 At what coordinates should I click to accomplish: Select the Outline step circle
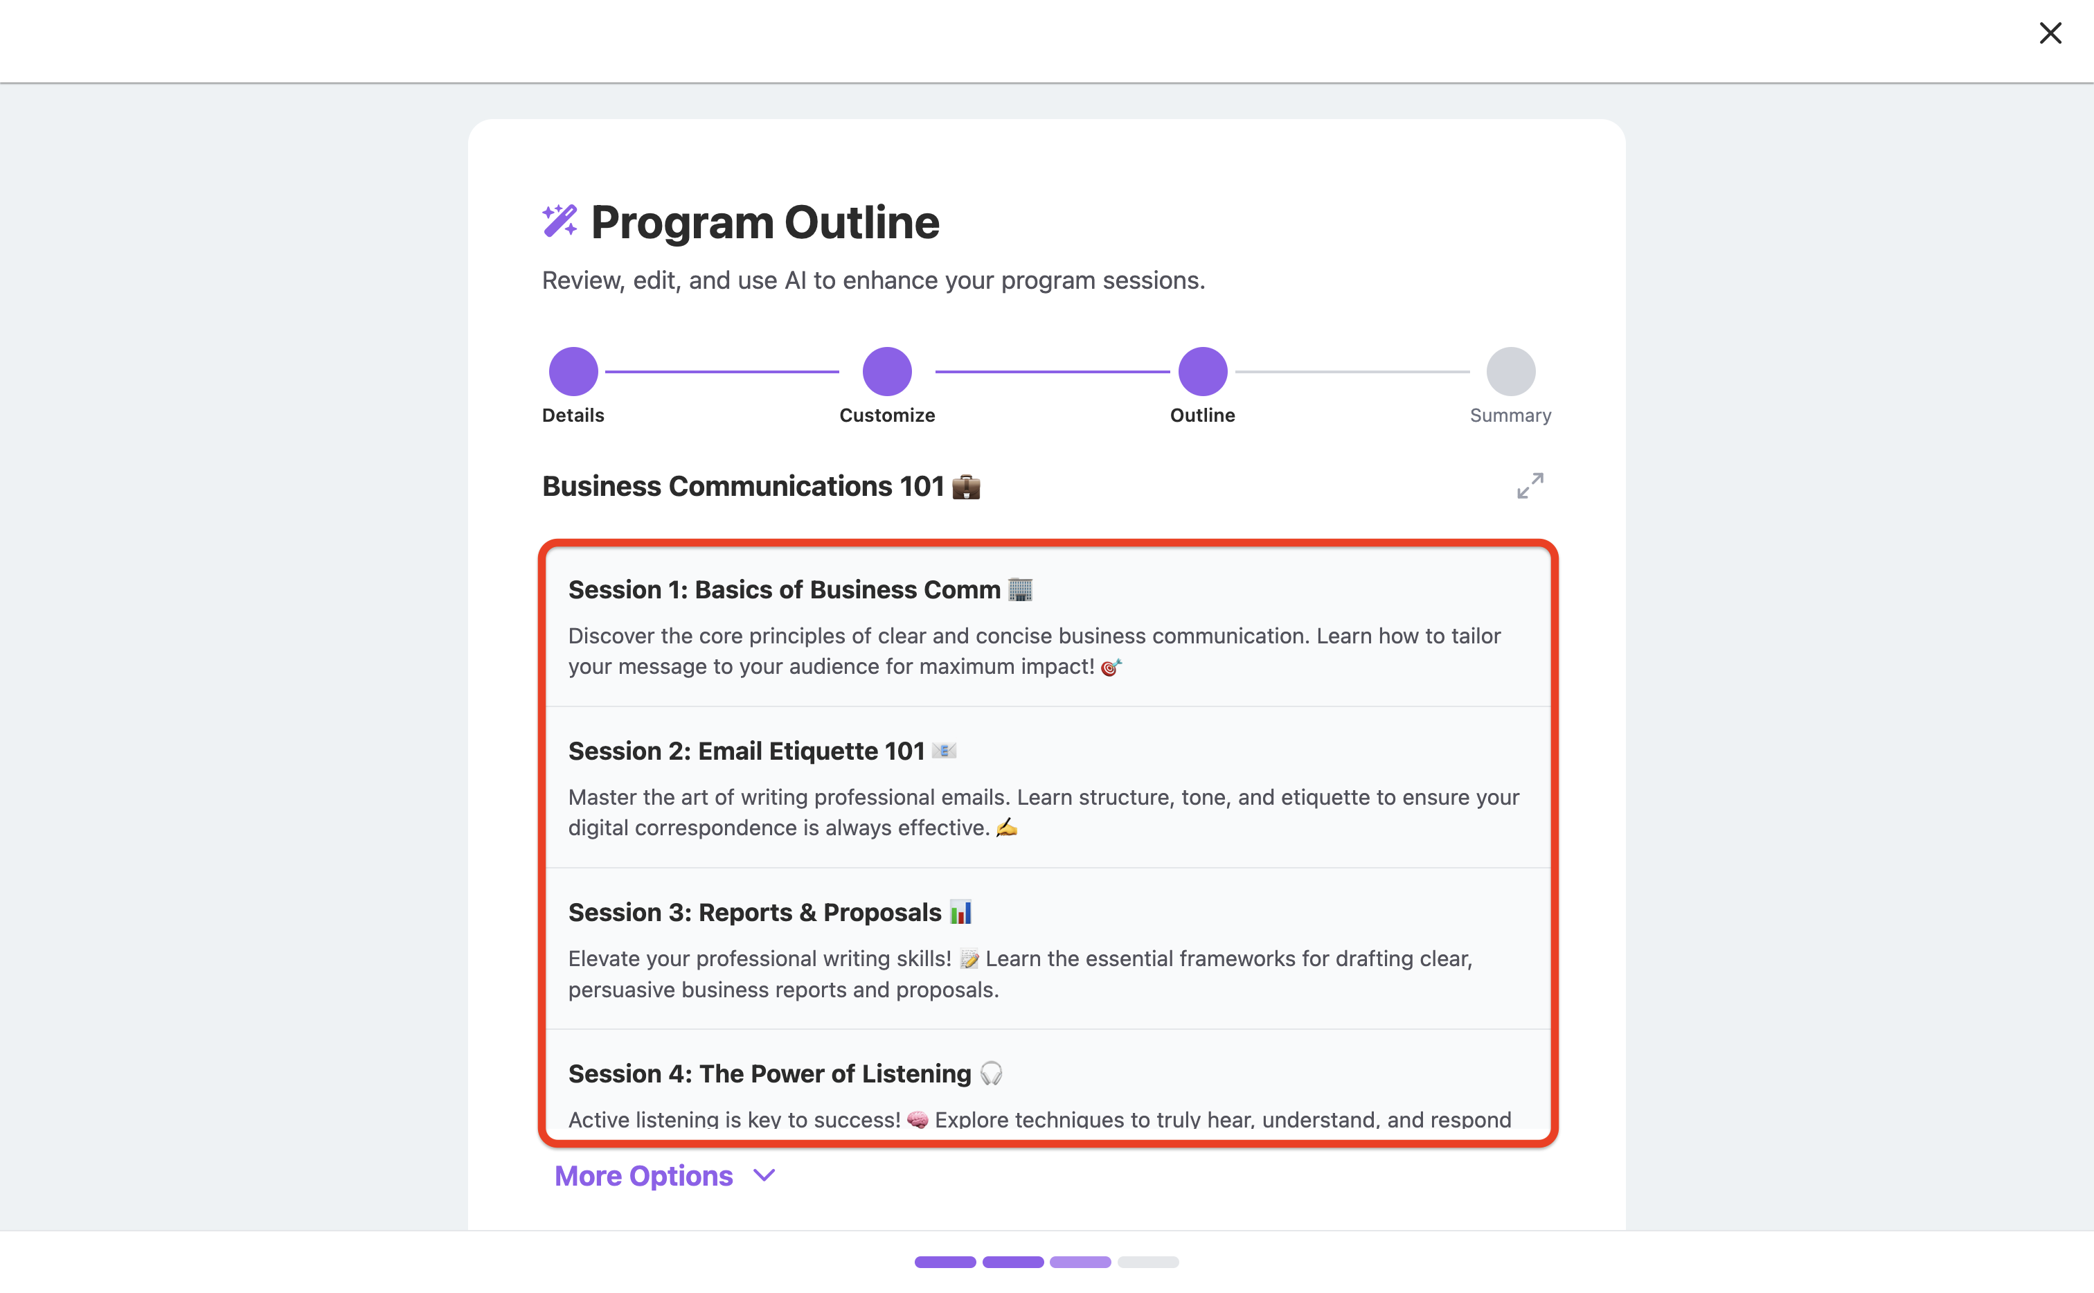pos(1202,371)
